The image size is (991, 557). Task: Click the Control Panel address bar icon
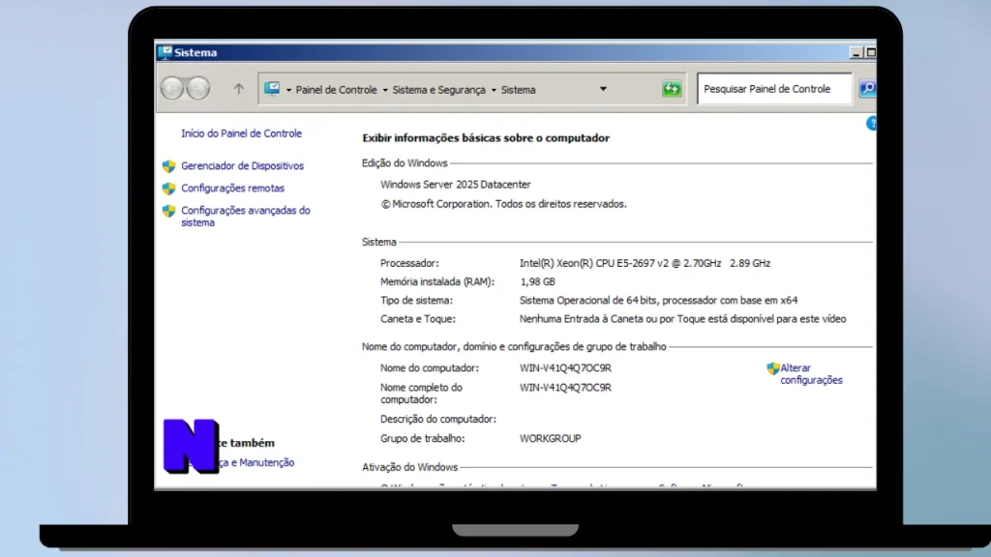click(272, 88)
